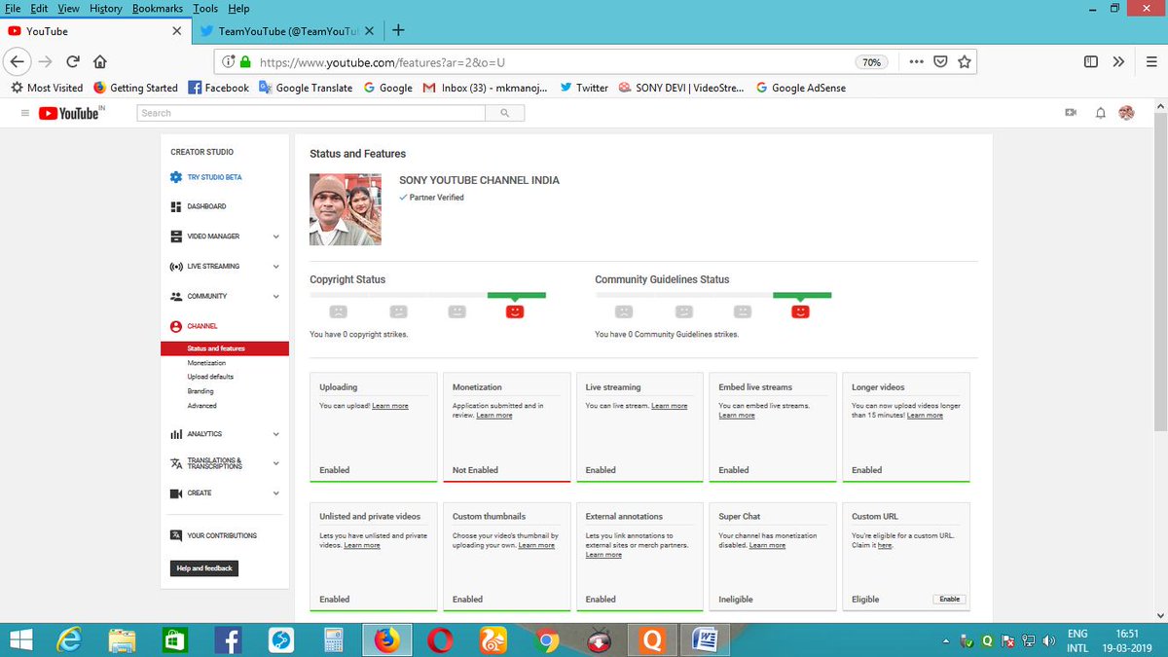Toggle Firefox sidebar view
The width and height of the screenshot is (1168, 657).
click(x=1091, y=61)
